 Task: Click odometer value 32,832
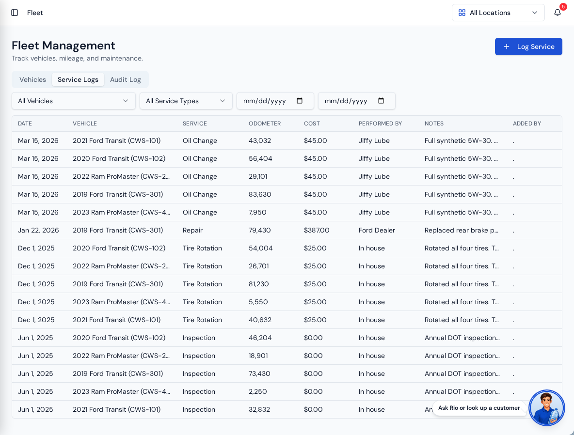point(259,409)
